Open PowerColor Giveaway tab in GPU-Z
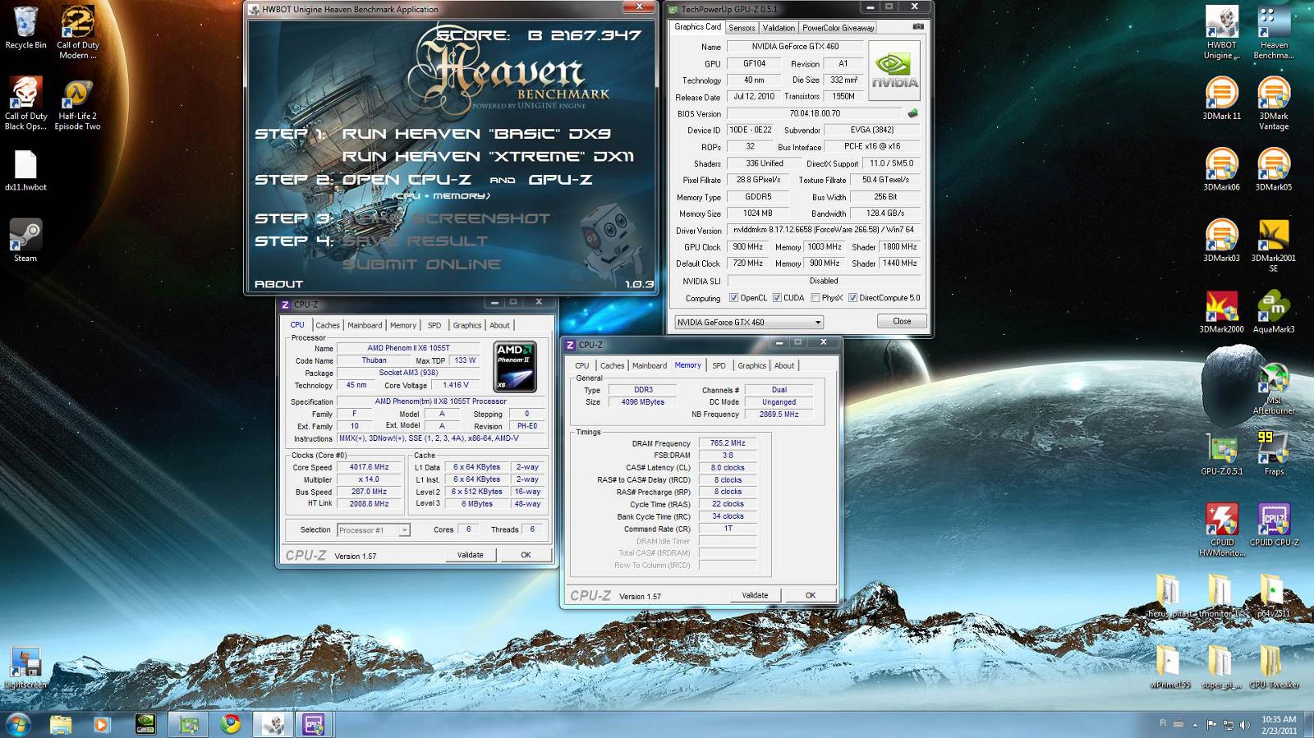This screenshot has width=1314, height=738. coord(838,28)
